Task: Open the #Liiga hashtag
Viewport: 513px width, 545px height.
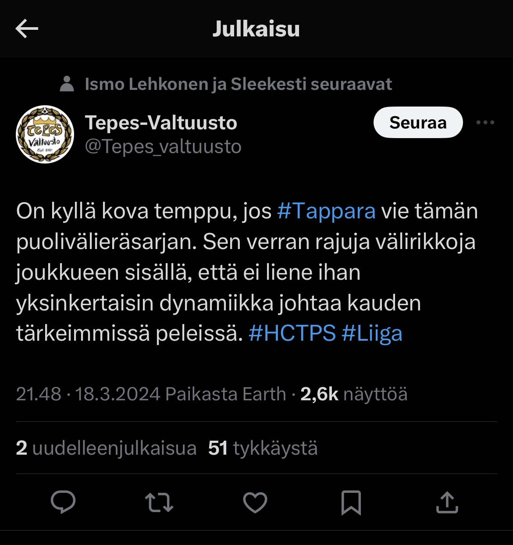Action: 372,333
